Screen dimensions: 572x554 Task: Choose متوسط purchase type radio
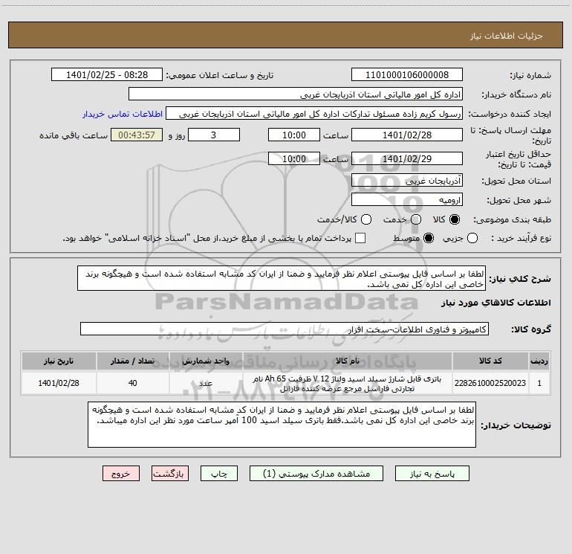[x=429, y=238]
